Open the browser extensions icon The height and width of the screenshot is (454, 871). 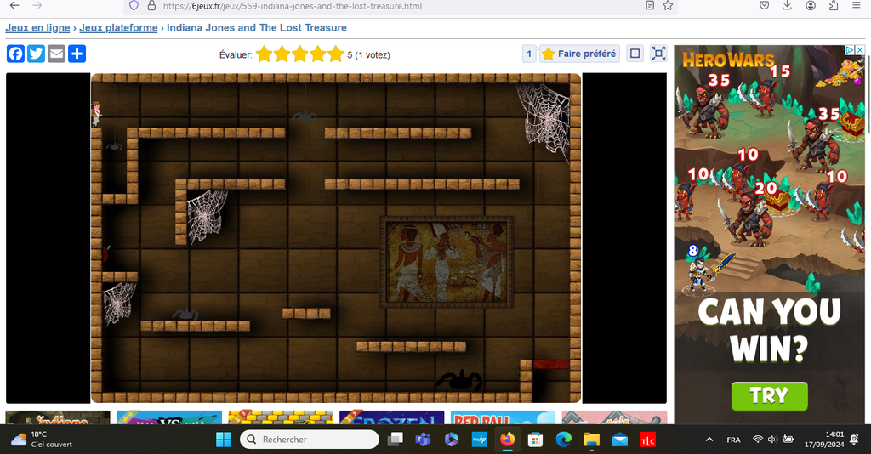point(834,6)
